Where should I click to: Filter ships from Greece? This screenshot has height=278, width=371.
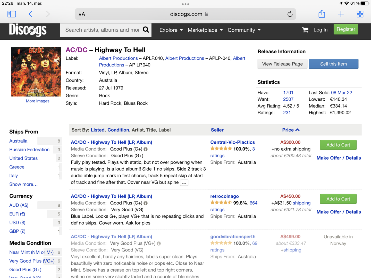tap(17, 167)
